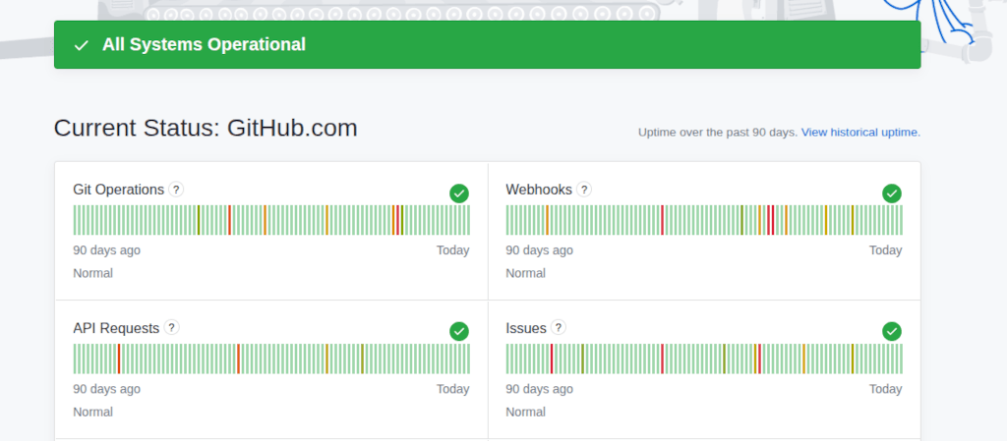This screenshot has height=441, width=1007.
Task: Click the API Requests green checkmark status icon
Action: (x=459, y=332)
